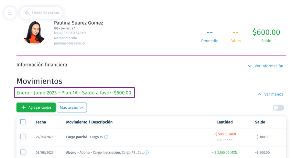Select all rows with header checkbox

click(23, 122)
